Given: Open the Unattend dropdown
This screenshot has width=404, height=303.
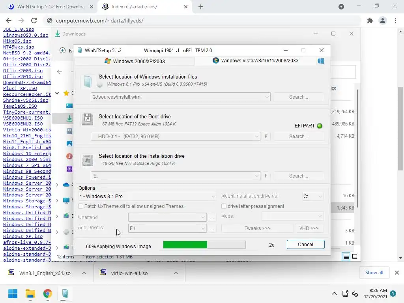Looking at the screenshot, I should click(203, 217).
